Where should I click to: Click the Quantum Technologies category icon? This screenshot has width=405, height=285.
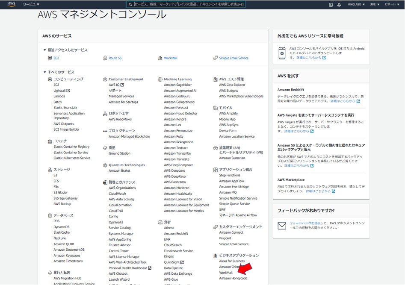105,165
